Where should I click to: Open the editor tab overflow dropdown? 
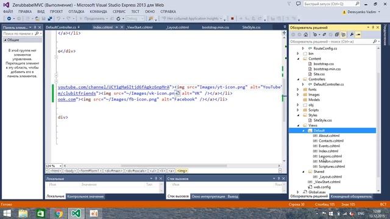[285, 27]
